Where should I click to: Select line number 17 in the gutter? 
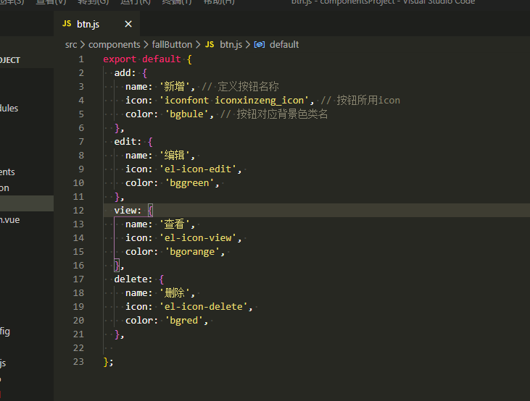point(78,279)
